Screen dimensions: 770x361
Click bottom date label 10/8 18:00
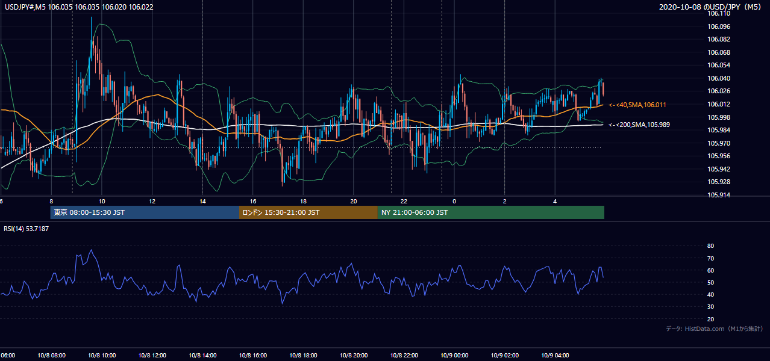(304, 356)
